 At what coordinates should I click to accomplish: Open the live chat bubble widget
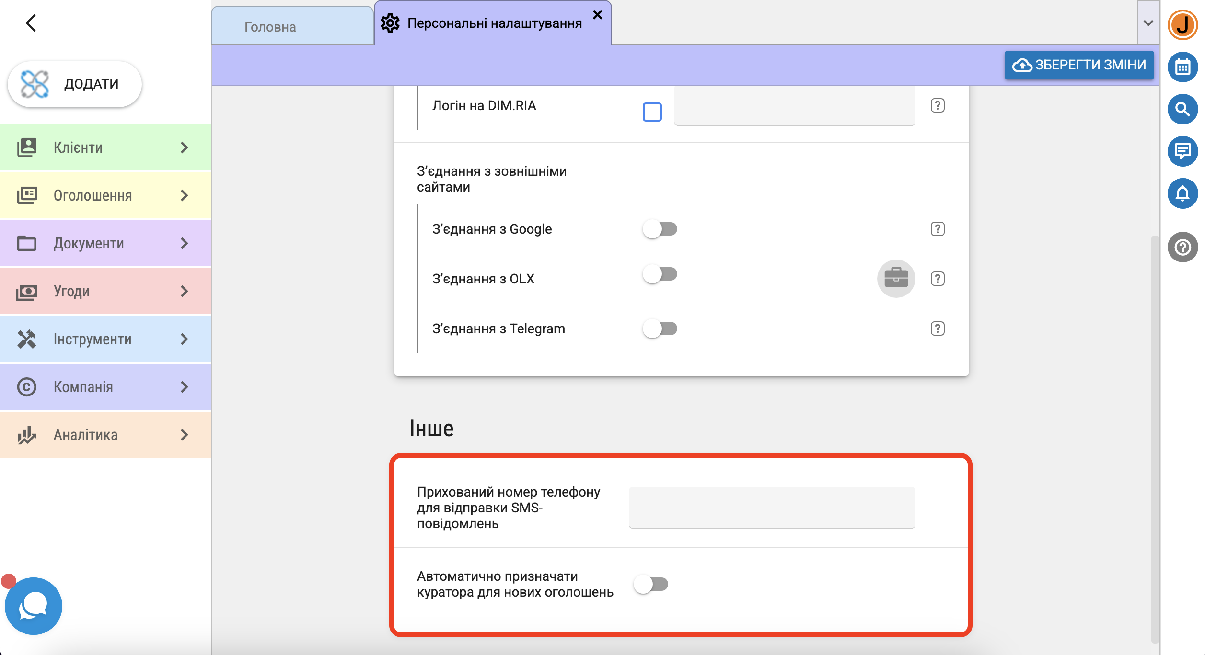click(33, 606)
